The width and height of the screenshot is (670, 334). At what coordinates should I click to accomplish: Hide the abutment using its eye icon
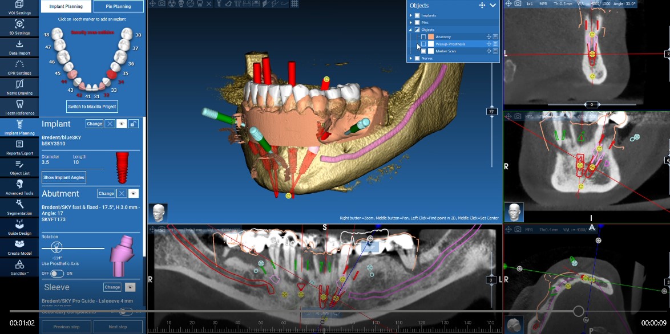(134, 194)
